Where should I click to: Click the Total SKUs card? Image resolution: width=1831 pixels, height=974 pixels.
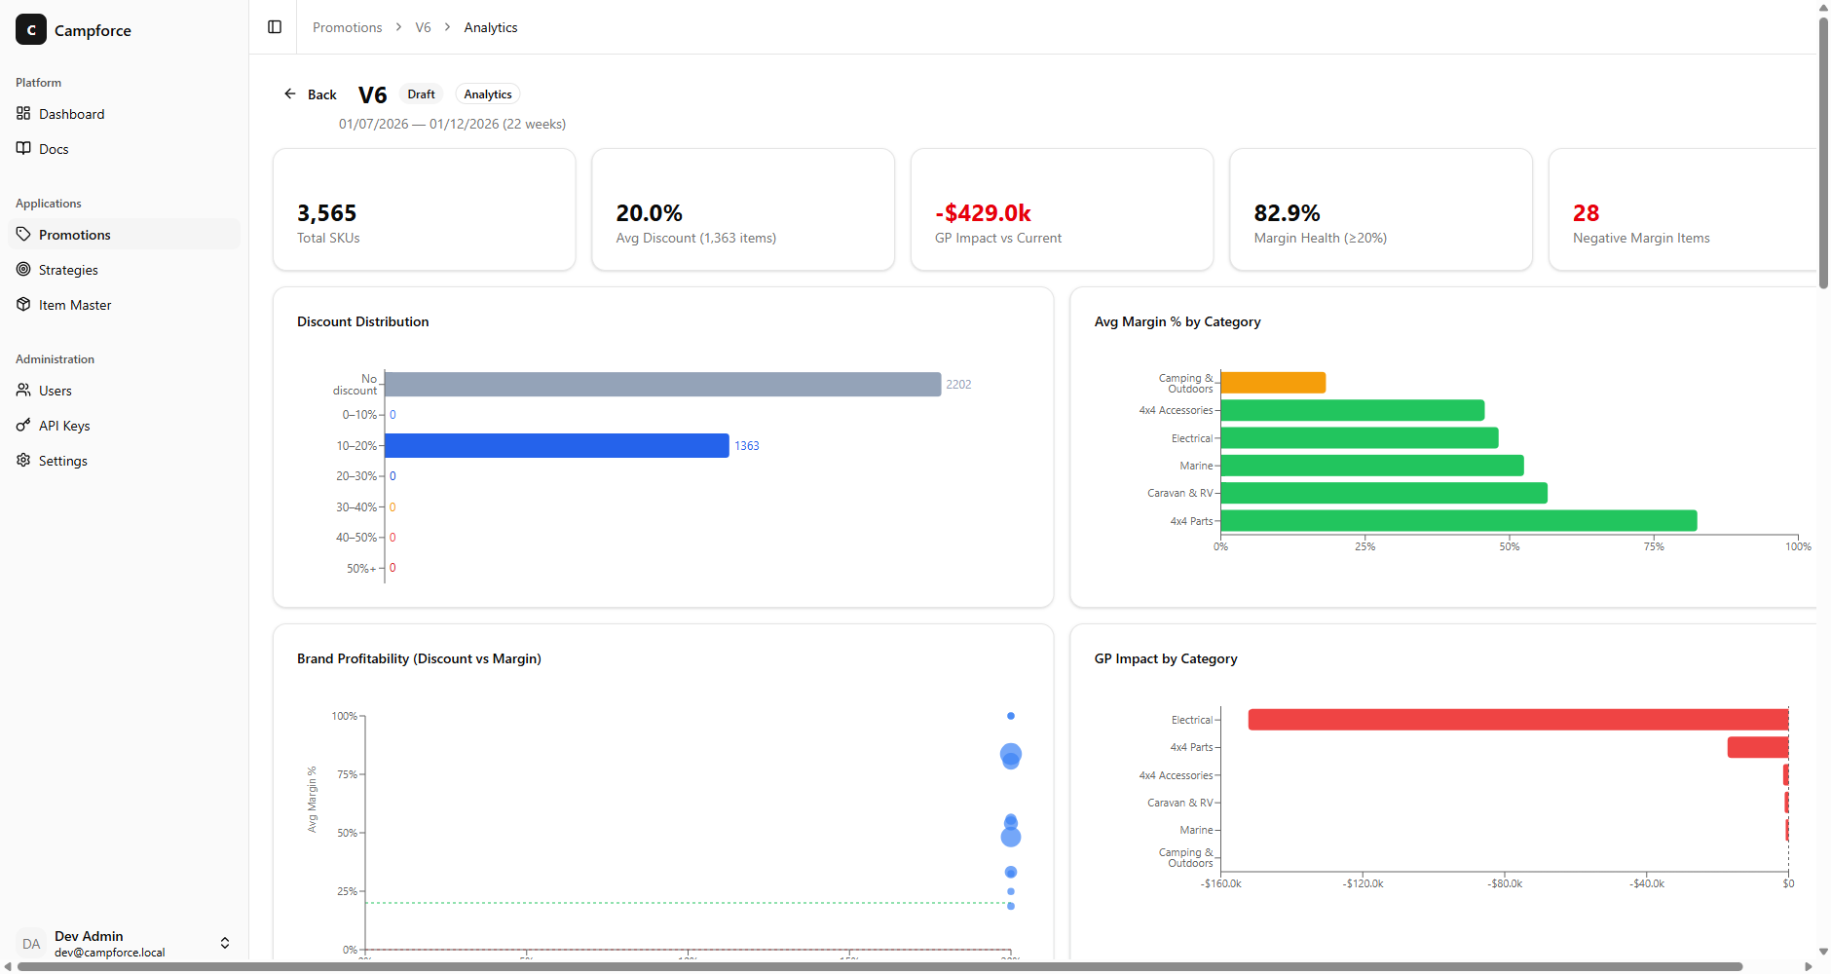[425, 209]
